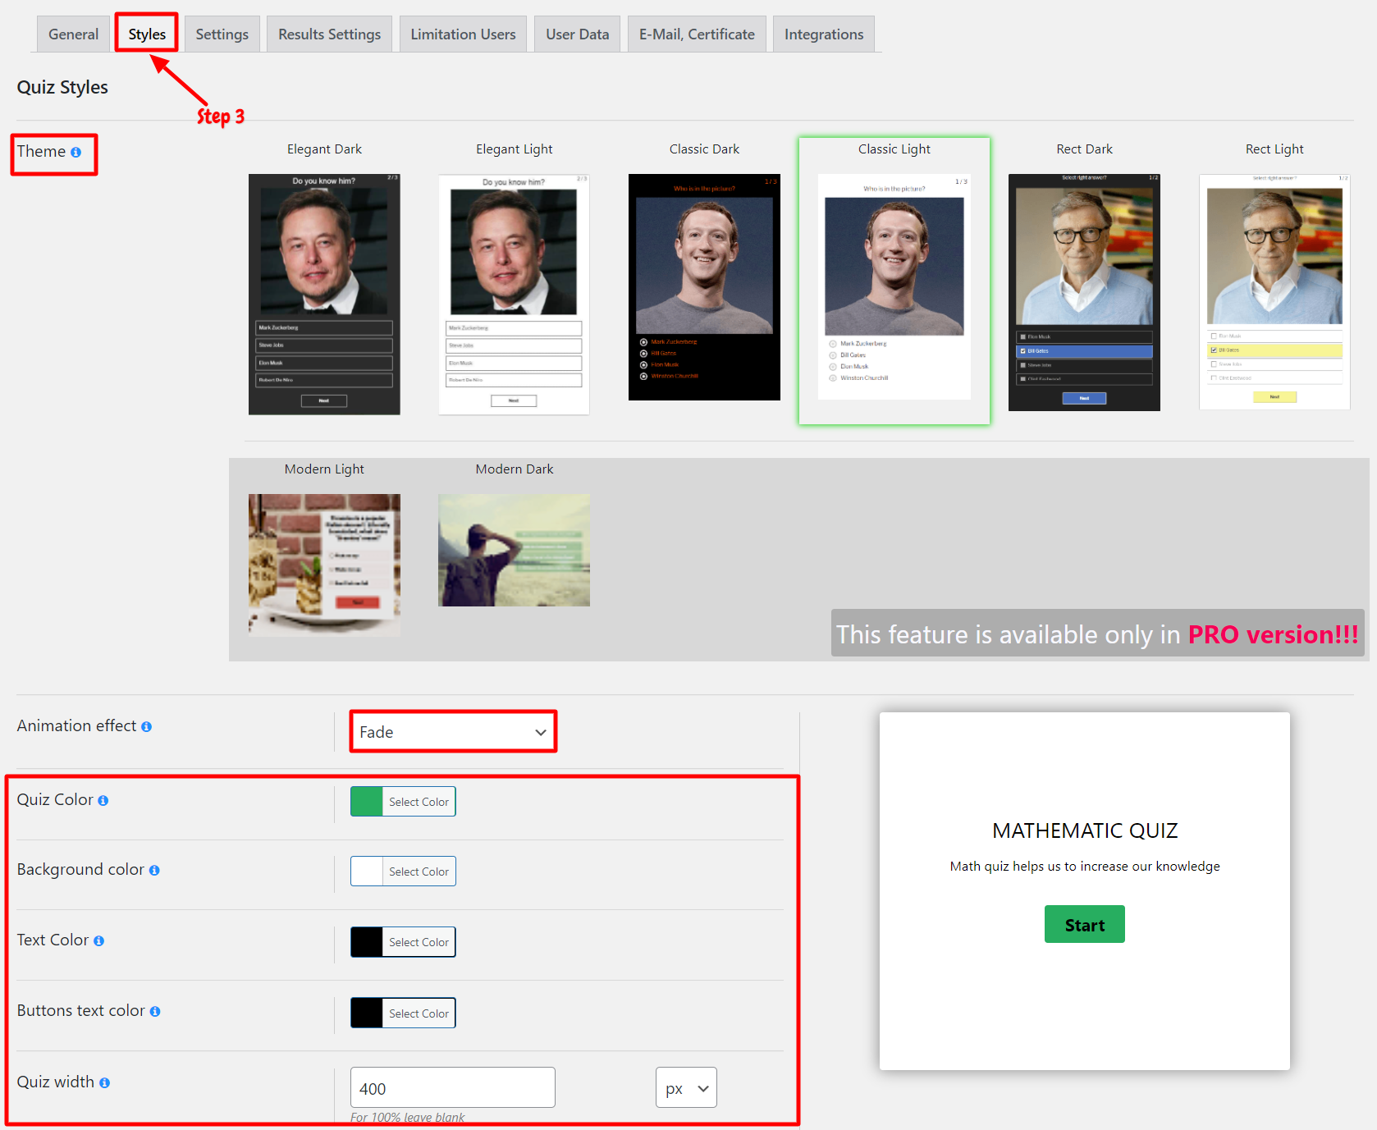Click the MATHEMATIC QUIZ preview title
Screen dimensions: 1377x1130
coord(1085,830)
